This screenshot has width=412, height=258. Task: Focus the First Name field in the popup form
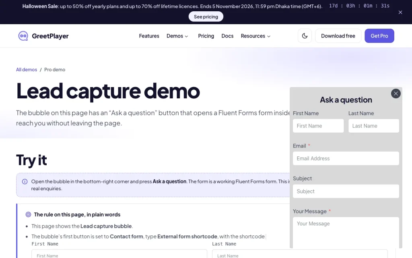(318, 126)
